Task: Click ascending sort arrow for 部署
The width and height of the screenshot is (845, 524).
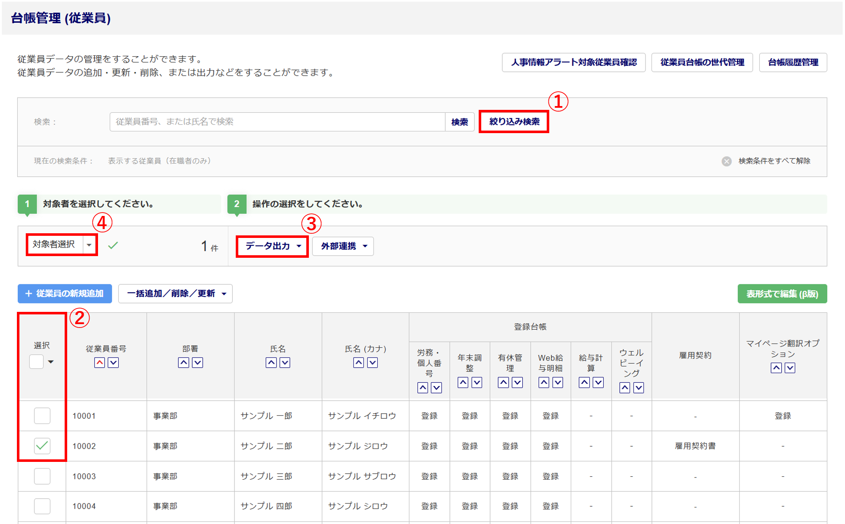Action: (x=183, y=363)
